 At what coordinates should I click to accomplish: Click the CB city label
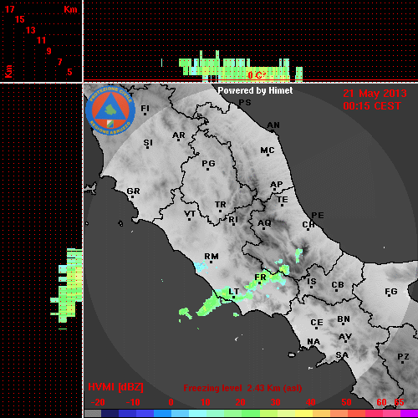click(338, 285)
